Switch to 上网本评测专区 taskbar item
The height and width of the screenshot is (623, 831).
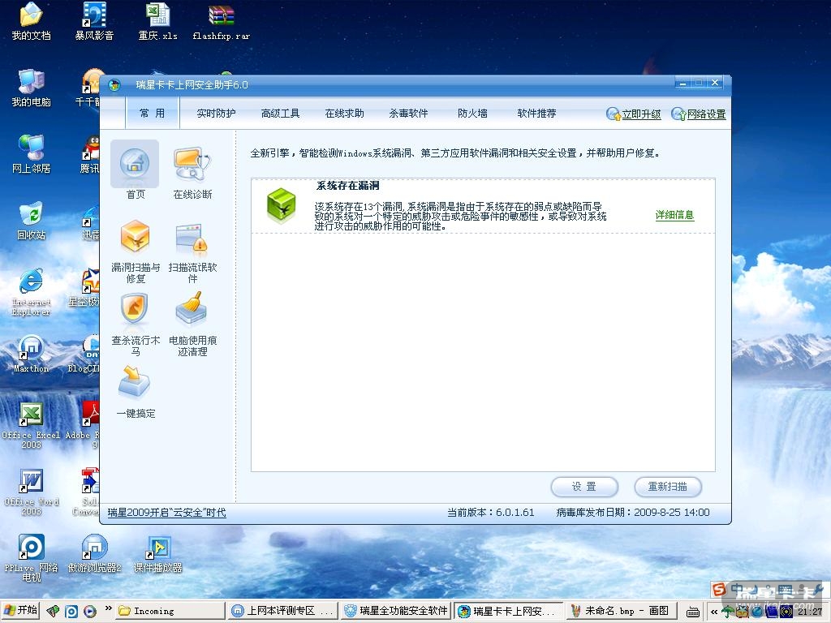tap(283, 611)
